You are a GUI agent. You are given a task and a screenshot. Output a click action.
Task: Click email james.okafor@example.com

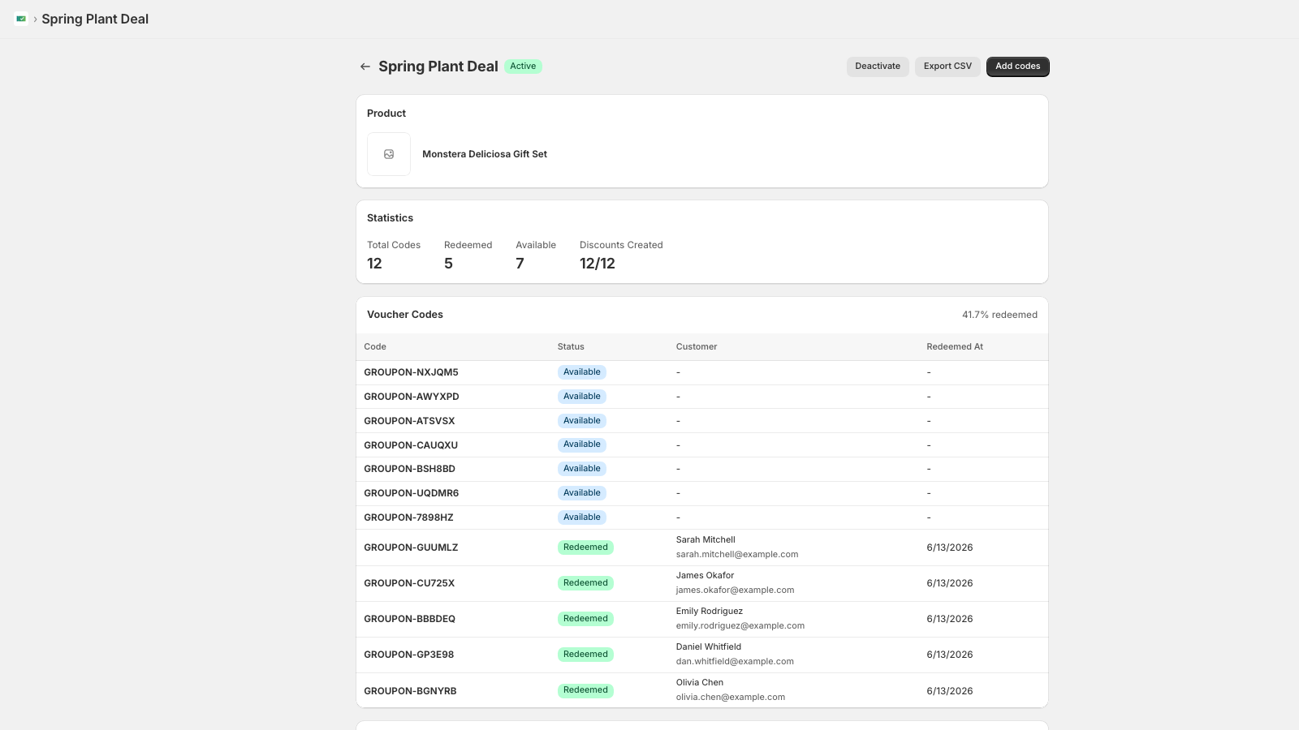point(735,590)
